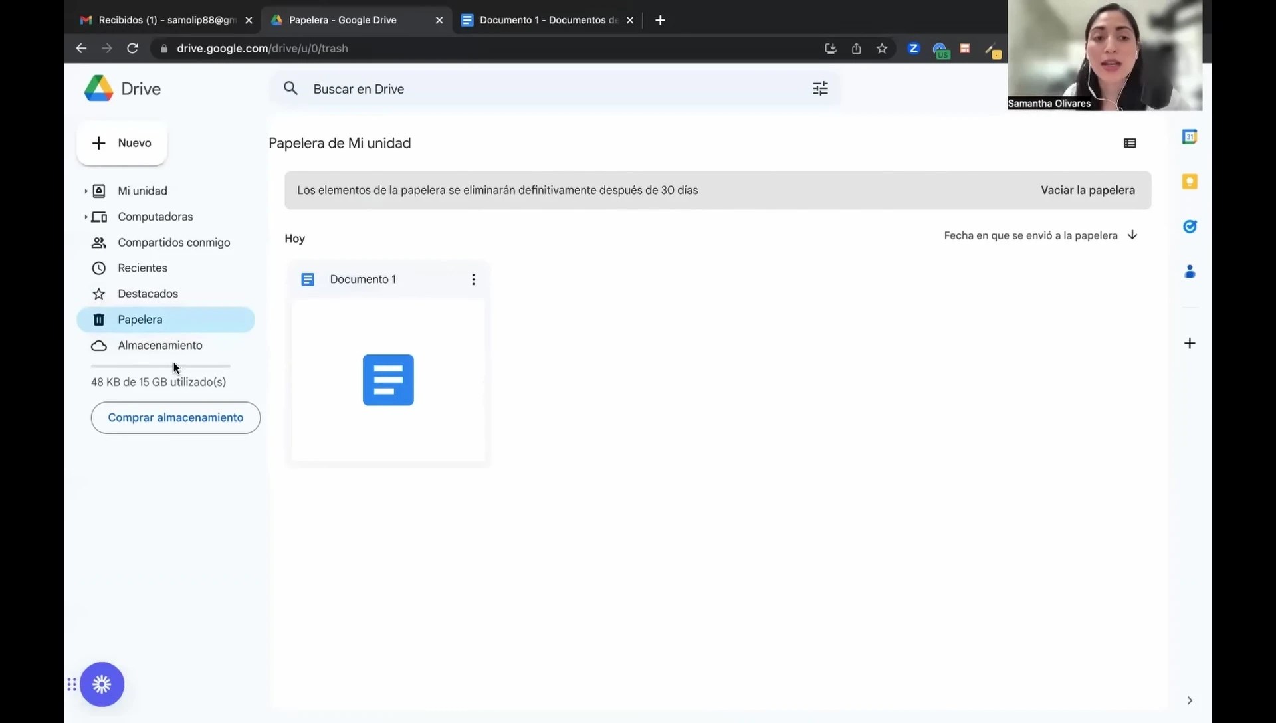Select Papelera - Google Drive tab
The image size is (1276, 723).
pyautogui.click(x=357, y=20)
